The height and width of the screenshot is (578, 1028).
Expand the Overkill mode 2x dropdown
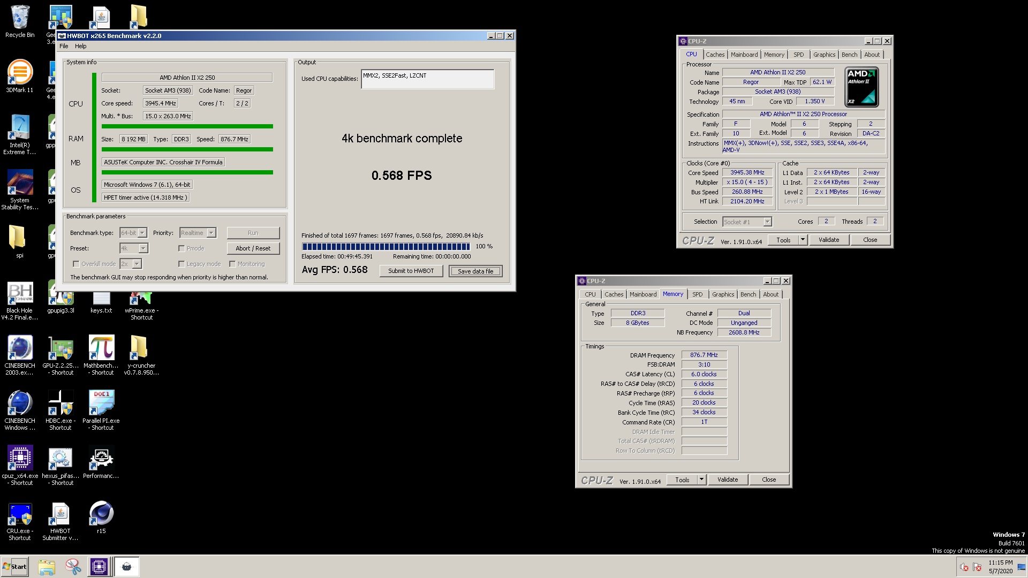(x=137, y=264)
